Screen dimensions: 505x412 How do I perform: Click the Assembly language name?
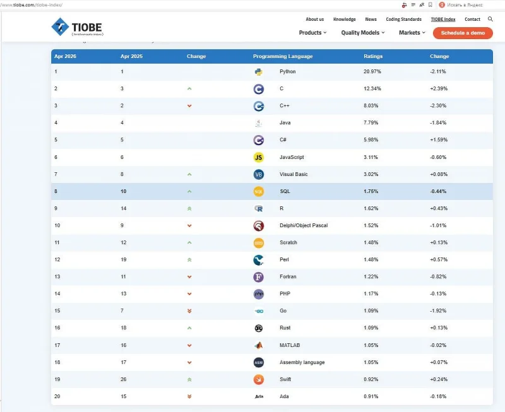point(302,362)
